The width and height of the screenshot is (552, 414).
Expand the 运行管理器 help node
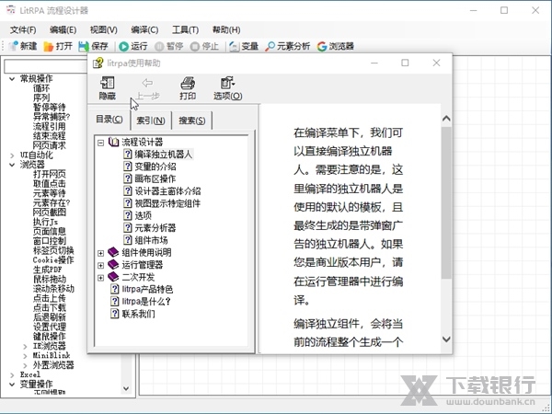[100, 265]
